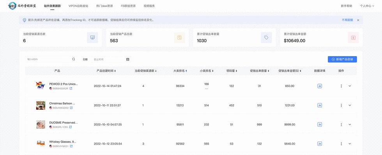Open 新手帮助 link
Image resolution: width=382 pixels, height=155 pixels.
click(x=347, y=6)
